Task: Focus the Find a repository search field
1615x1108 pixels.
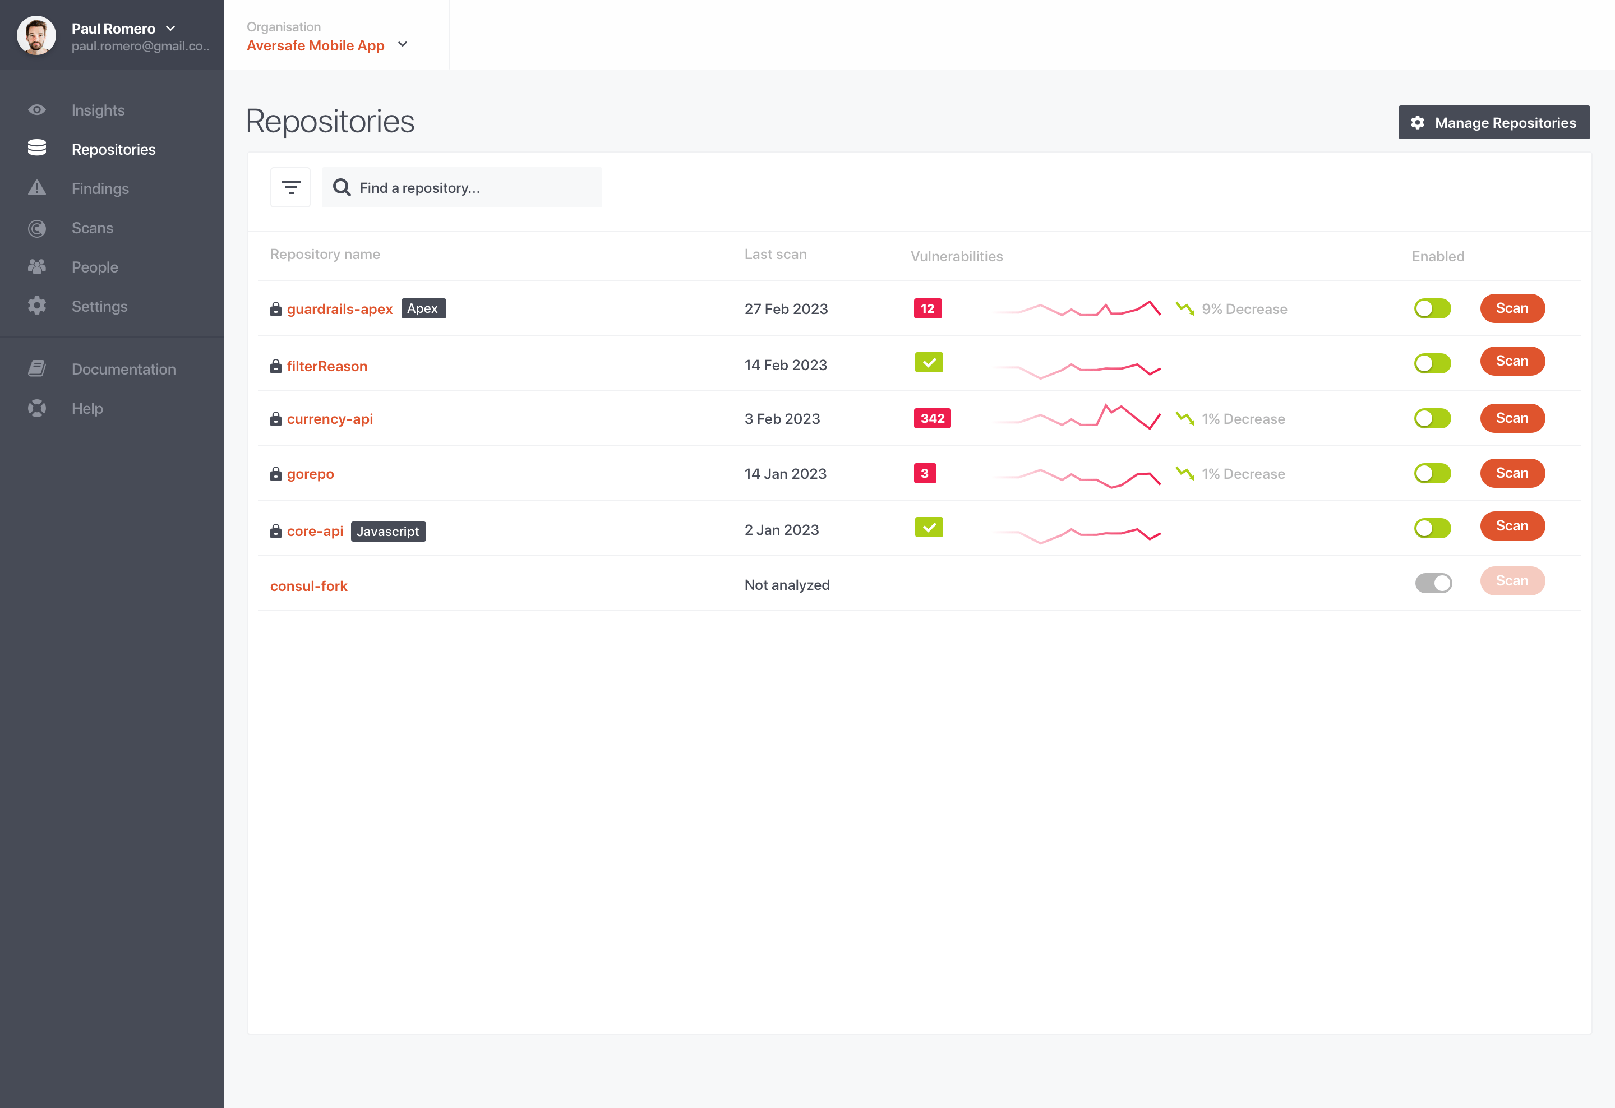Action: [473, 187]
